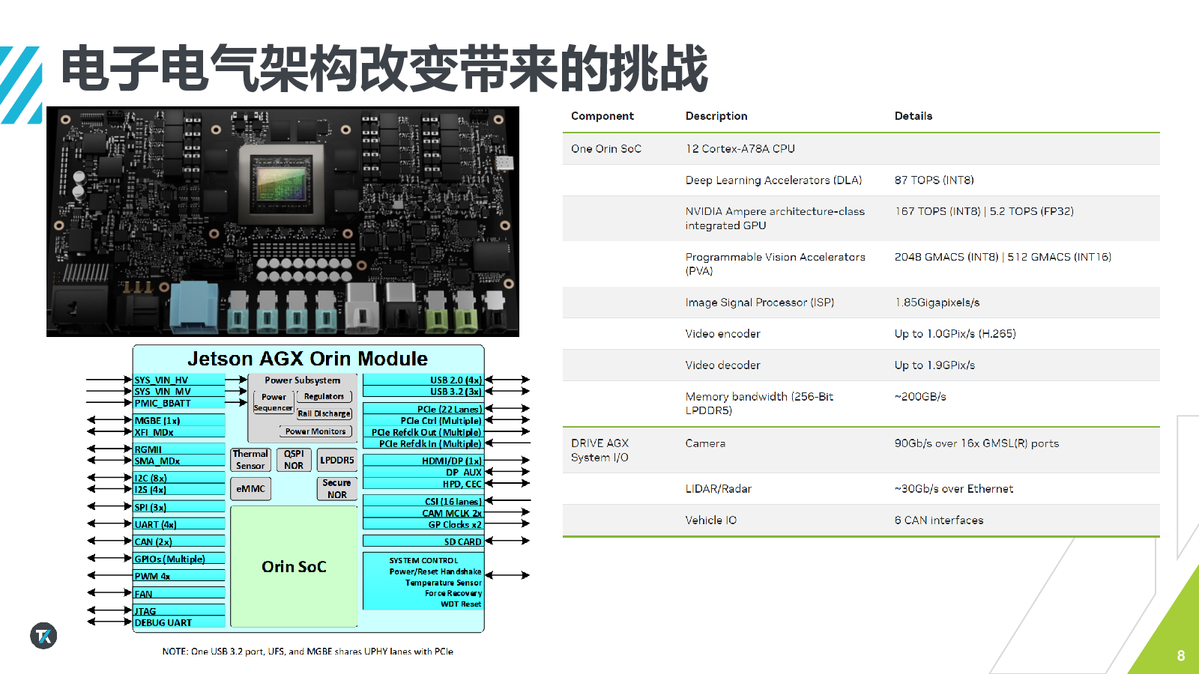
Task: Click the Details column header
Action: point(913,116)
